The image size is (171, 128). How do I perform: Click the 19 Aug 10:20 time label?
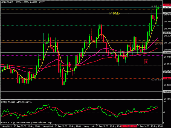tap(61, 126)
